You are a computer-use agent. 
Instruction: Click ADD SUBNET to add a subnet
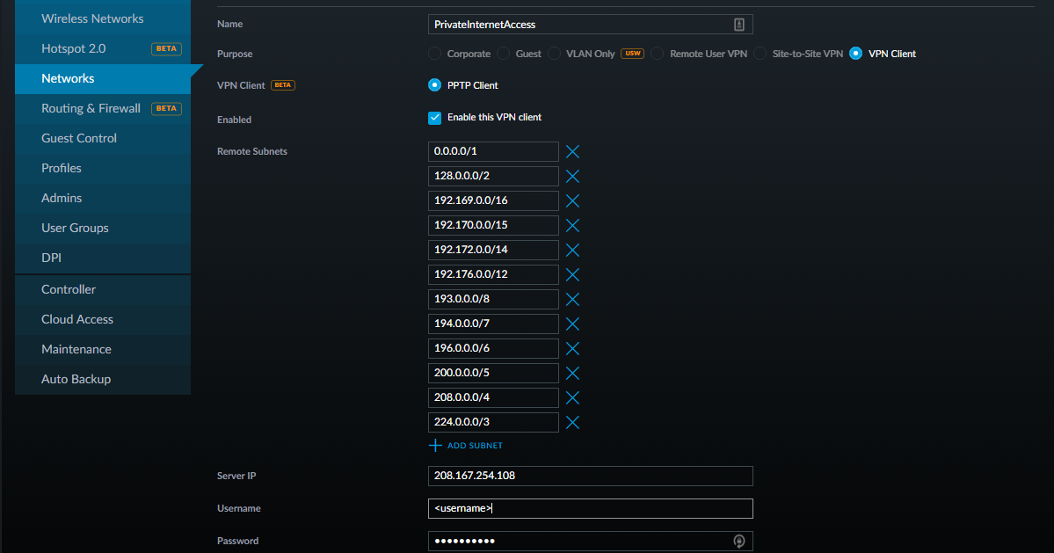(473, 445)
